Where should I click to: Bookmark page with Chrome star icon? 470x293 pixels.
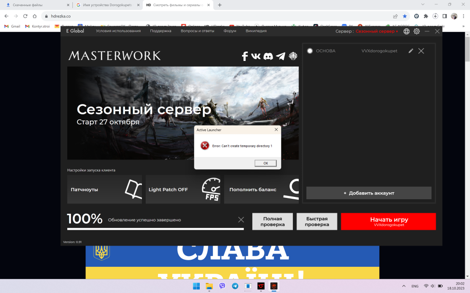[405, 15]
